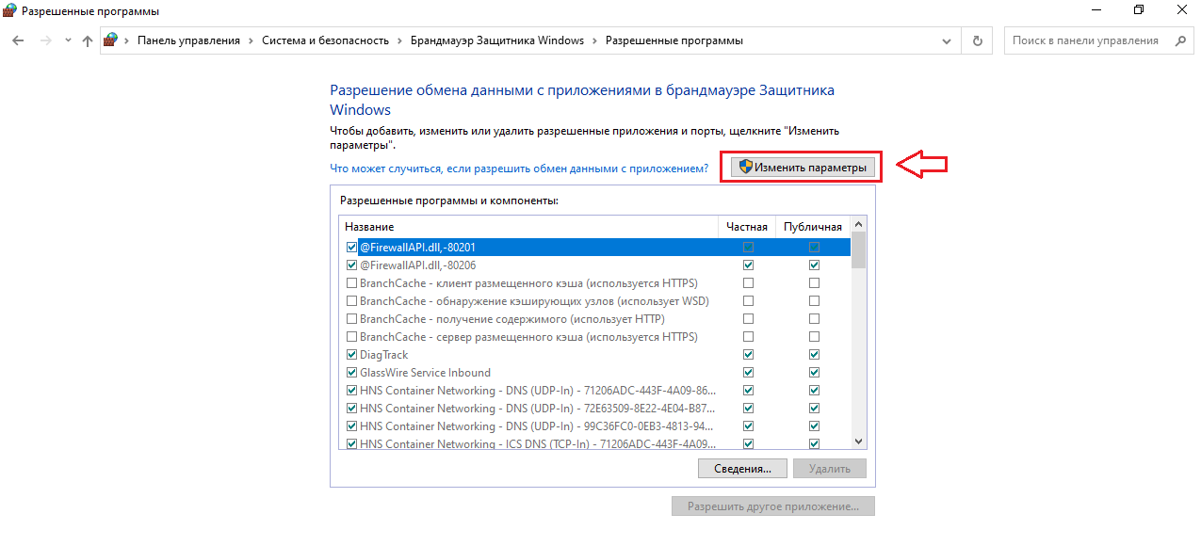Click the list scrollbar thumb
1201x546 pixels.
[x=858, y=251]
